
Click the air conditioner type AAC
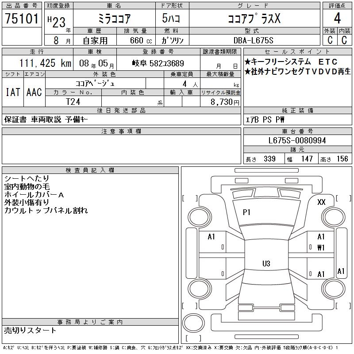pos(34,92)
